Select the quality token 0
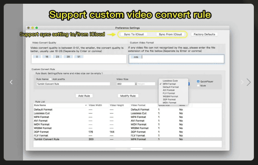The width and height of the screenshot is (258, 165). click(37, 57)
